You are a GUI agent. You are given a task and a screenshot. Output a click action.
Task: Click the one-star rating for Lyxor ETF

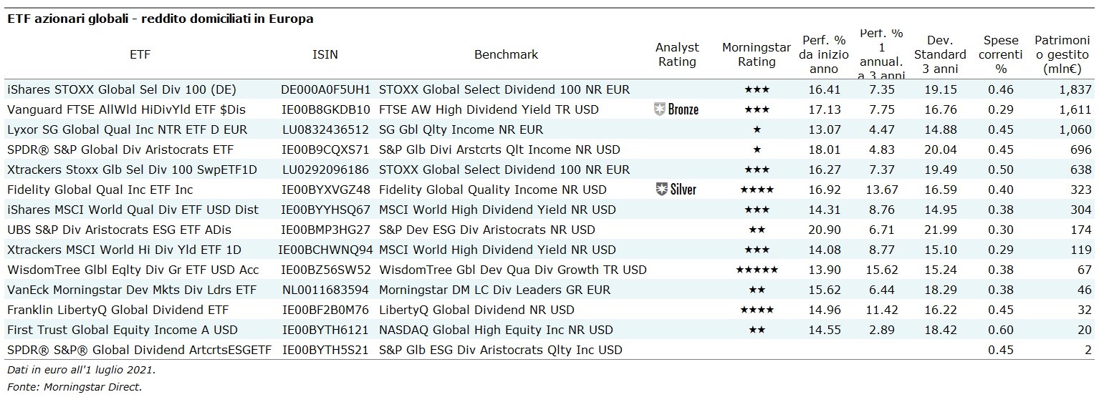[757, 129]
